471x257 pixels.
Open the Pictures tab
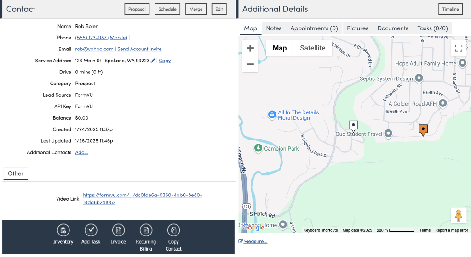357,28
